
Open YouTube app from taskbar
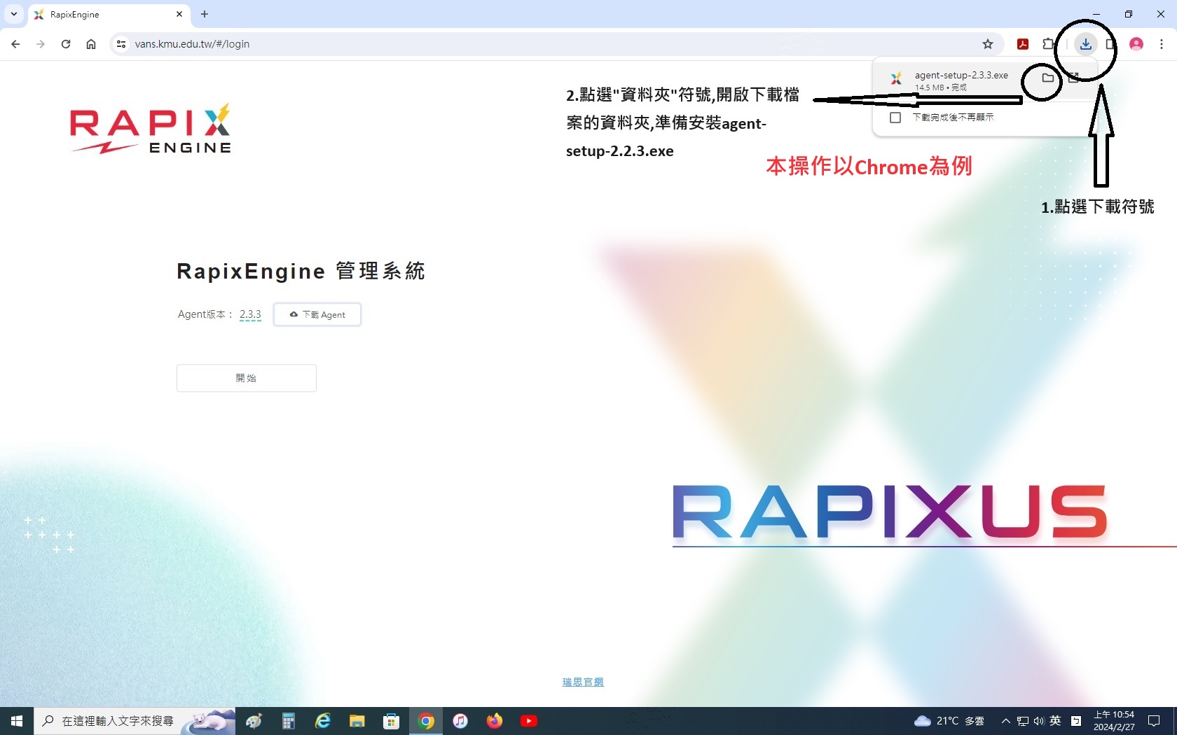[x=529, y=721]
